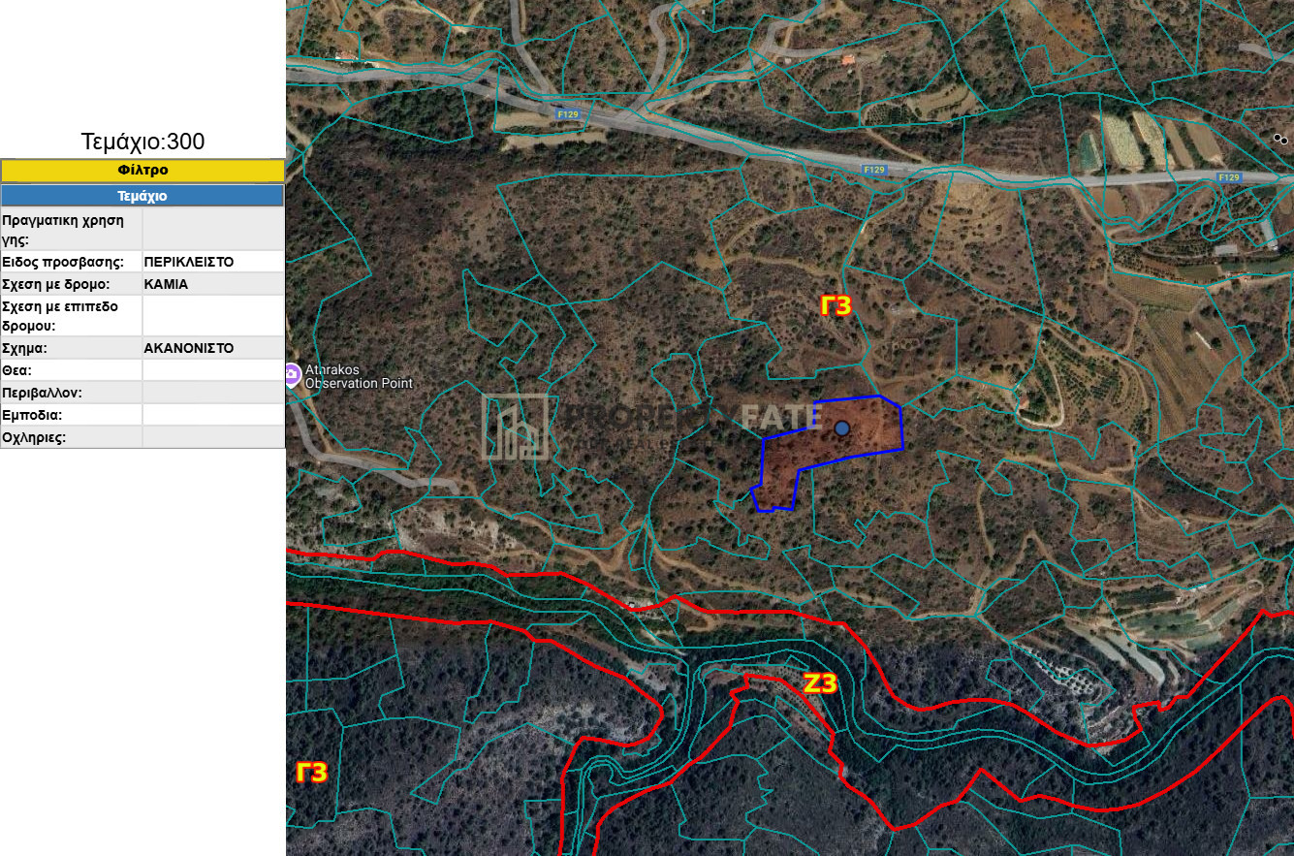1294x856 pixels.
Task: Click the empty Οχληριες value cell
Action: point(213,437)
